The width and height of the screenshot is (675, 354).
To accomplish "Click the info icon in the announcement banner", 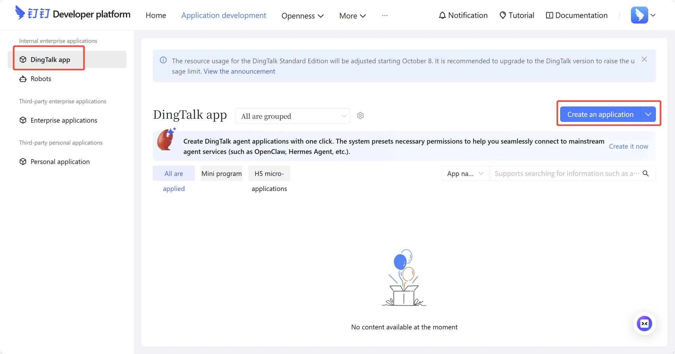I will [x=163, y=60].
